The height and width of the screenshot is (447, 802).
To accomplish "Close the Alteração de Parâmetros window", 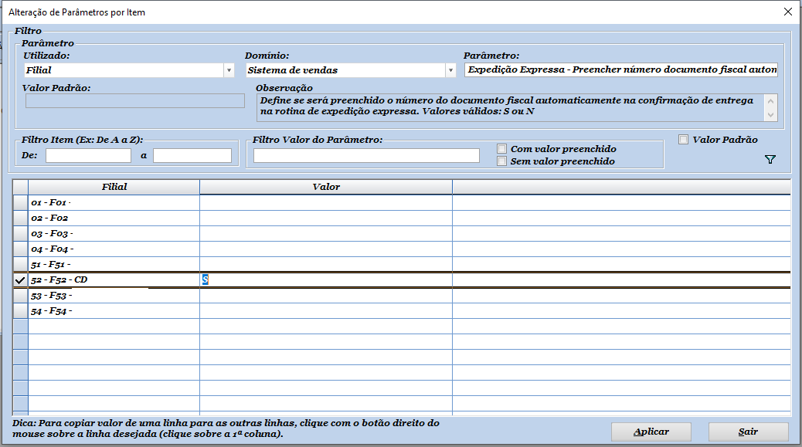I will 787,12.
